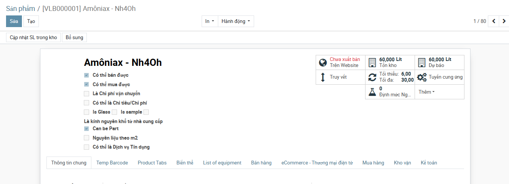
Task: Expand the In print dropdown
Action: pos(210,21)
